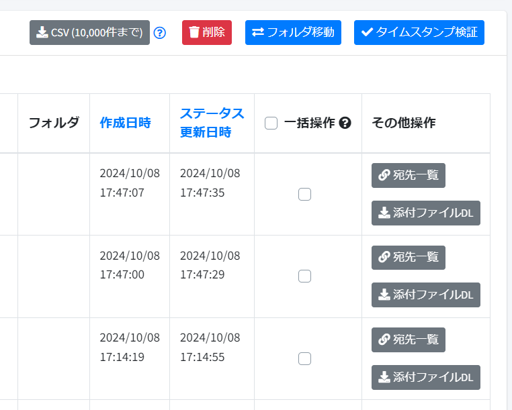This screenshot has height=410, width=512.
Task: Download 添付ファイルDL for the 17:47:00 row
Action: [x=425, y=295]
